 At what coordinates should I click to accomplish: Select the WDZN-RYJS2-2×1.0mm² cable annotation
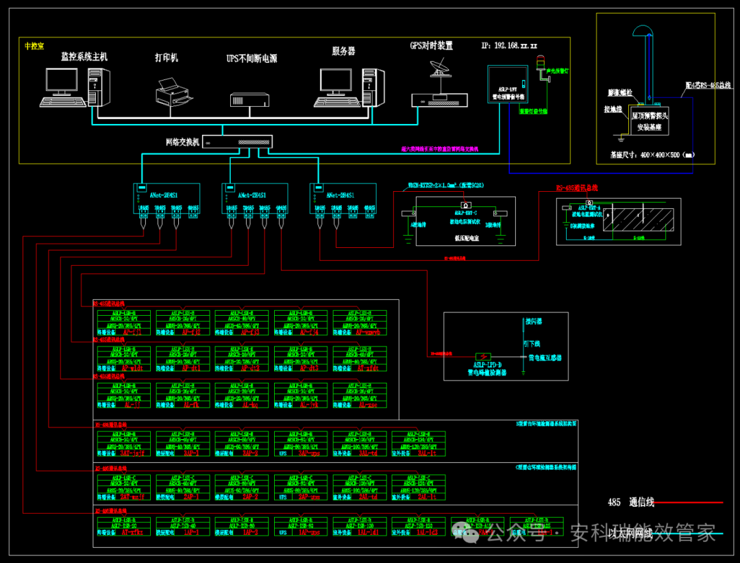pyautogui.click(x=445, y=186)
